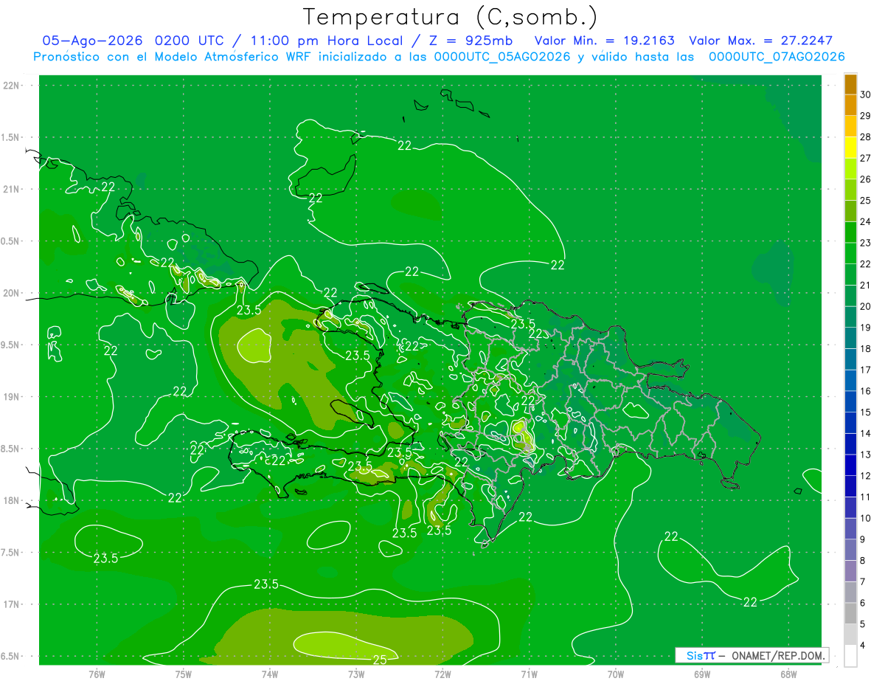The image size is (885, 684).
Task: Select the "Valor Min. = 19.2163" text
Action: tap(604, 41)
